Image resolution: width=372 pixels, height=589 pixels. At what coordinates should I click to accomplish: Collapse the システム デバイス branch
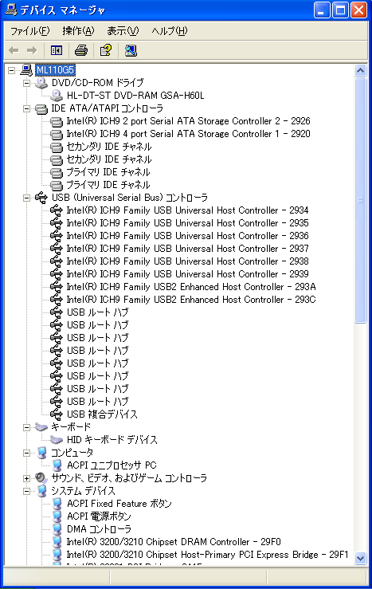click(x=26, y=491)
